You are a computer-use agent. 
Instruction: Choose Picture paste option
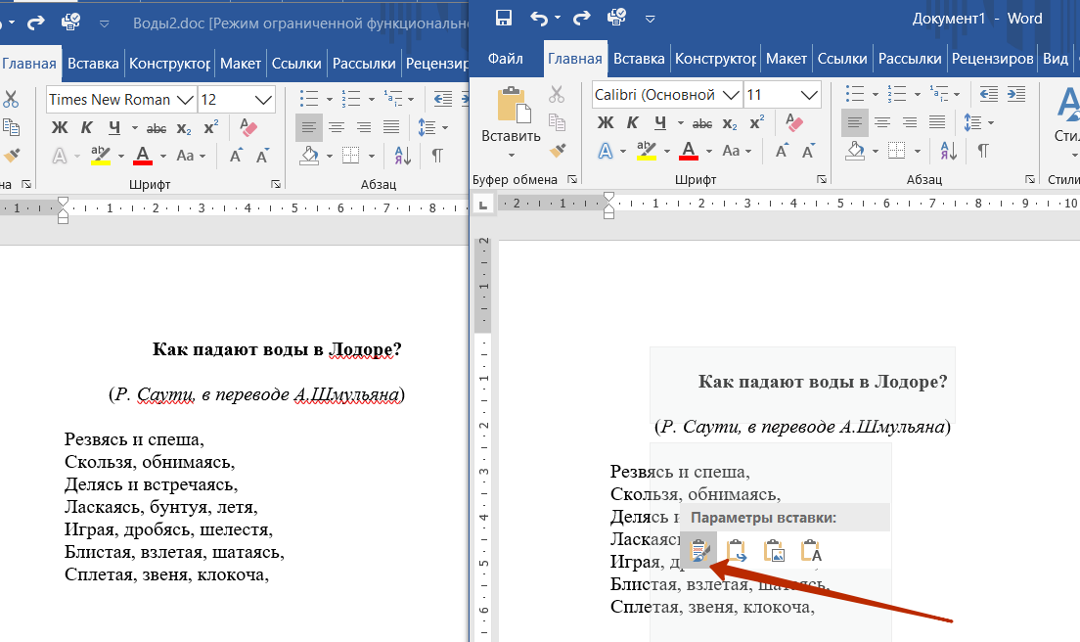(x=774, y=551)
